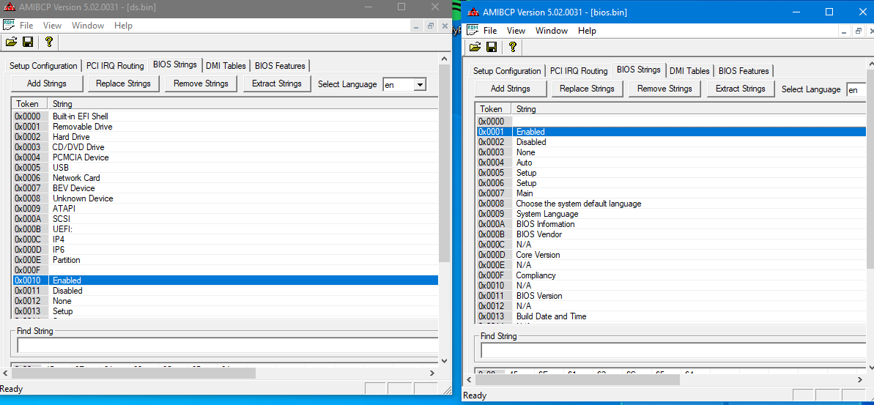The image size is (874, 405).
Task: Select "PCMCIA Device" row in ds.bin
Action: click(225, 157)
